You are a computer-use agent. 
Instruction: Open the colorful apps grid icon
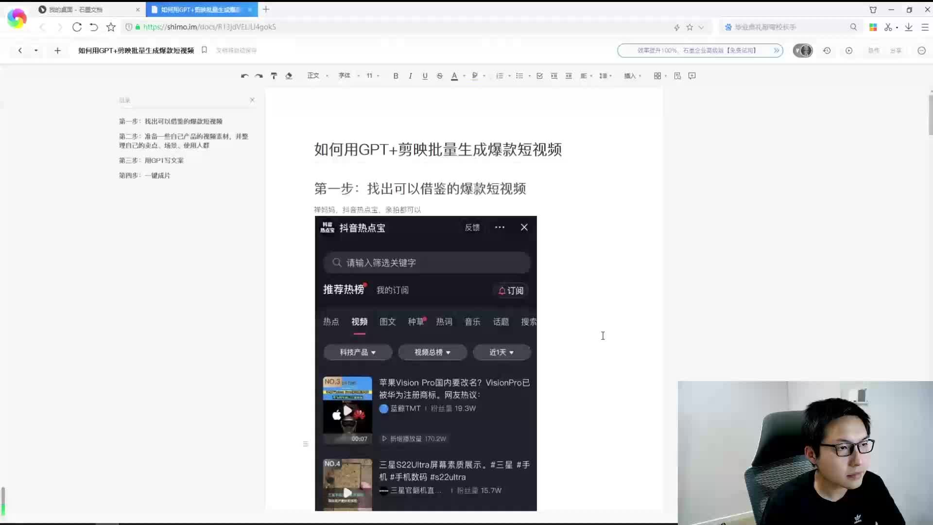873,27
